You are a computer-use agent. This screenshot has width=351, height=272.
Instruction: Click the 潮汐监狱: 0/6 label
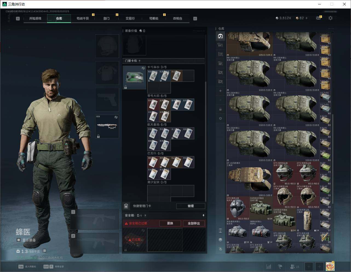point(157,182)
